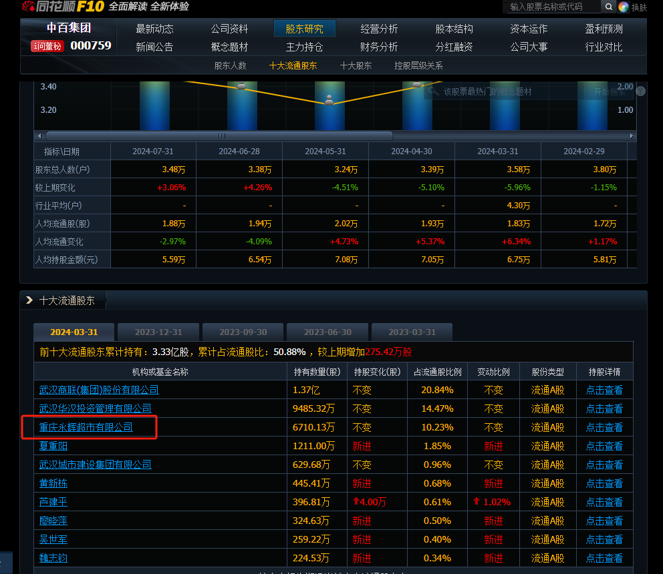Viewport: 663px width, 574px height.
Task: Select the 2024-03-31 report tab
Action: [74, 332]
